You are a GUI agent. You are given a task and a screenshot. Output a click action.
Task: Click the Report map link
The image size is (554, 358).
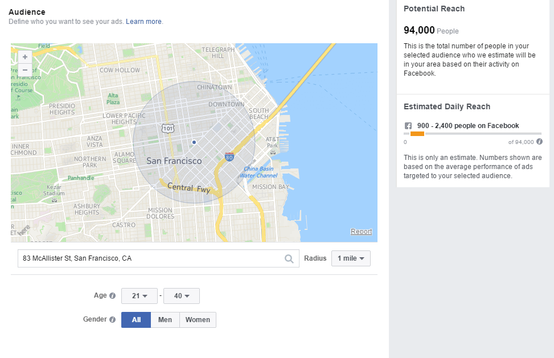[361, 232]
